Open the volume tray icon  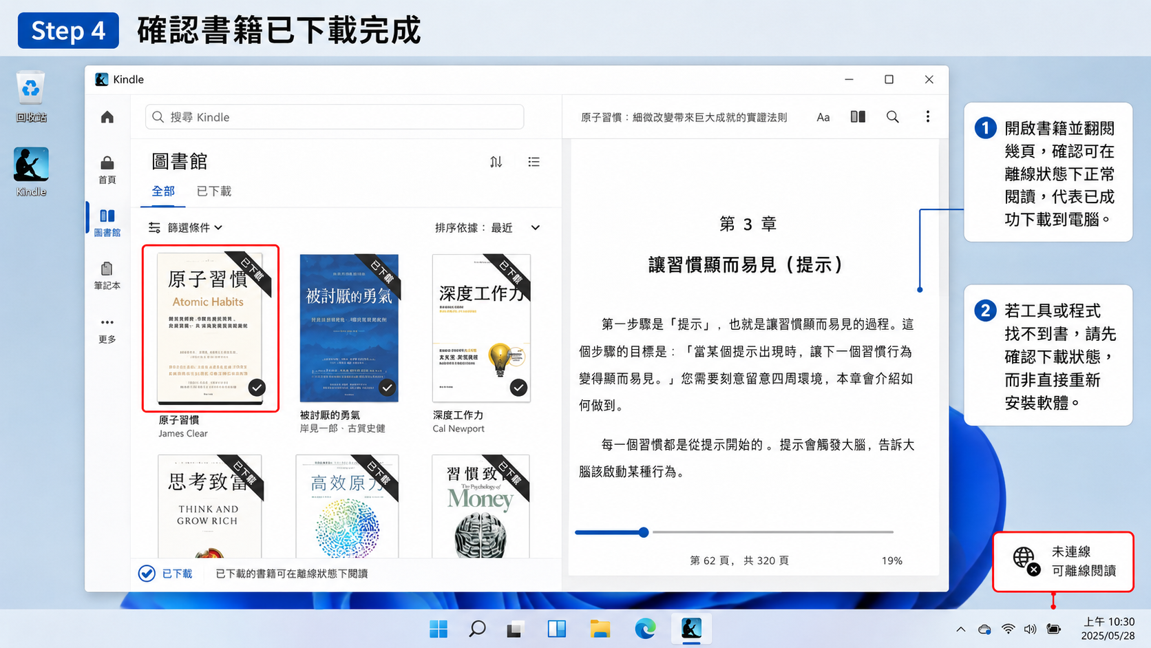point(1031,629)
